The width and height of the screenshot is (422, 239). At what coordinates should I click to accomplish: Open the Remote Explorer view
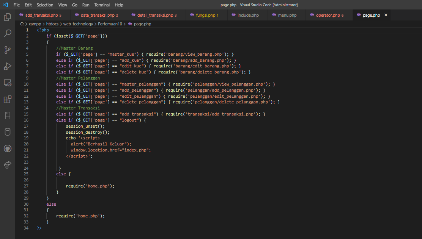click(x=8, y=83)
